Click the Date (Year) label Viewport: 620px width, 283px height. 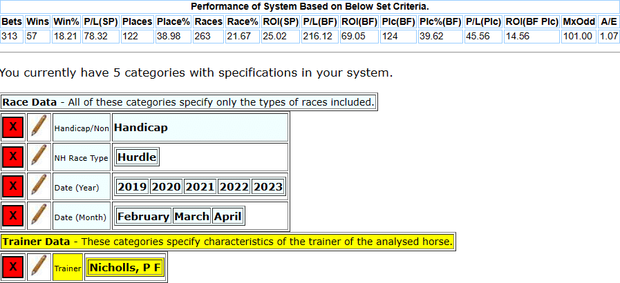pyautogui.click(x=82, y=186)
